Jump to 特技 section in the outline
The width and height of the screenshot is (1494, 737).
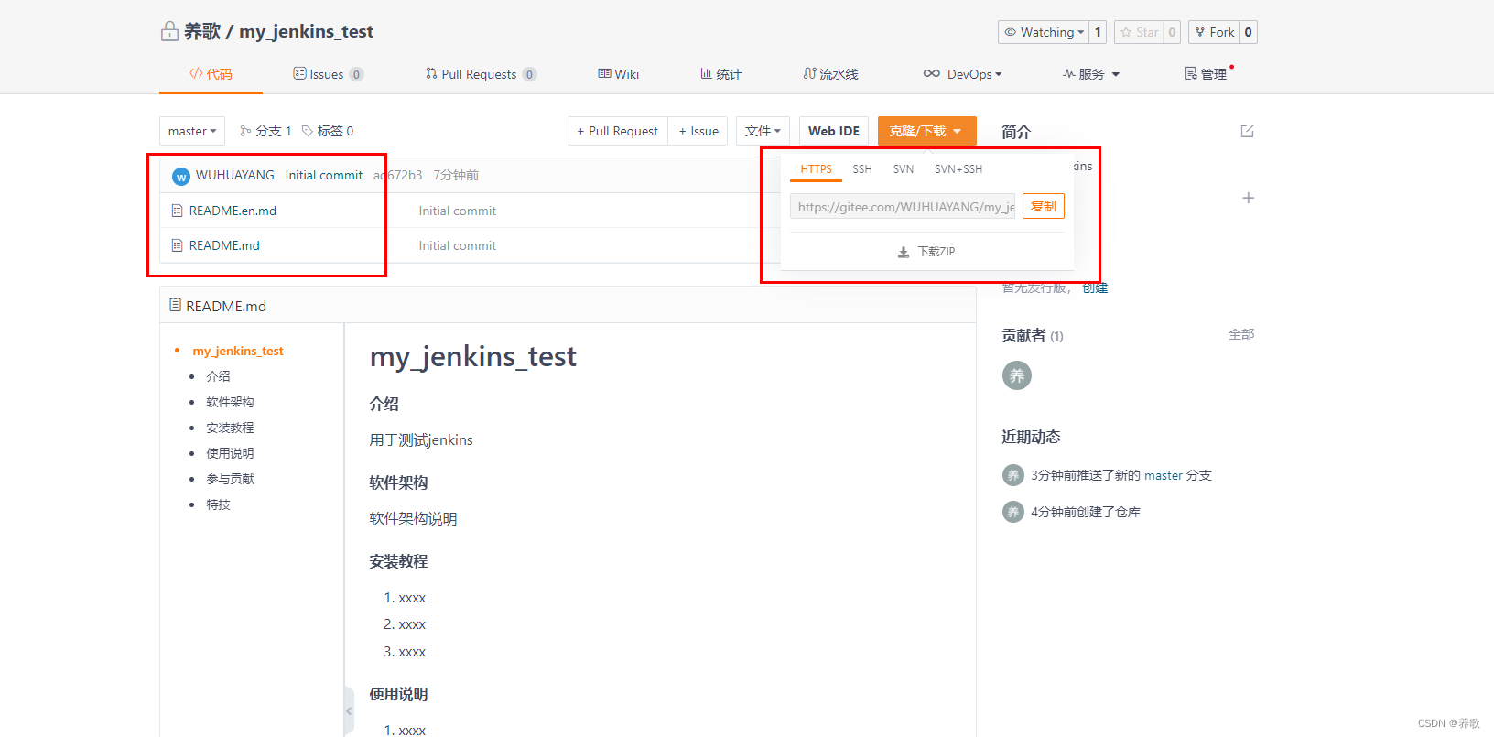pyautogui.click(x=218, y=504)
